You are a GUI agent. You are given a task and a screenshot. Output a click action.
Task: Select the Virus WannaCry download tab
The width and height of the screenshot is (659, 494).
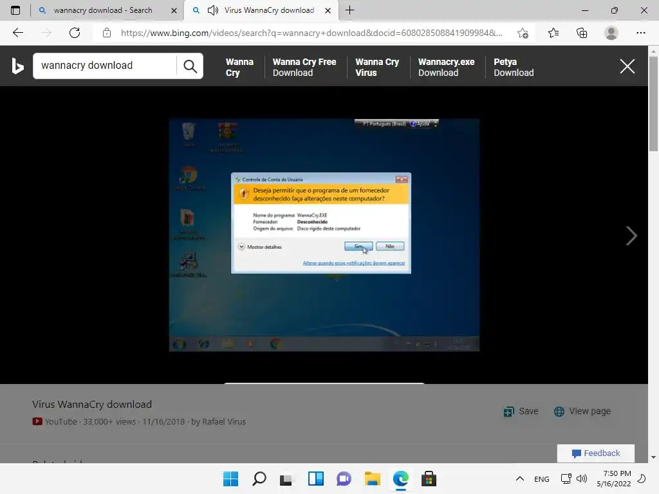click(x=269, y=10)
